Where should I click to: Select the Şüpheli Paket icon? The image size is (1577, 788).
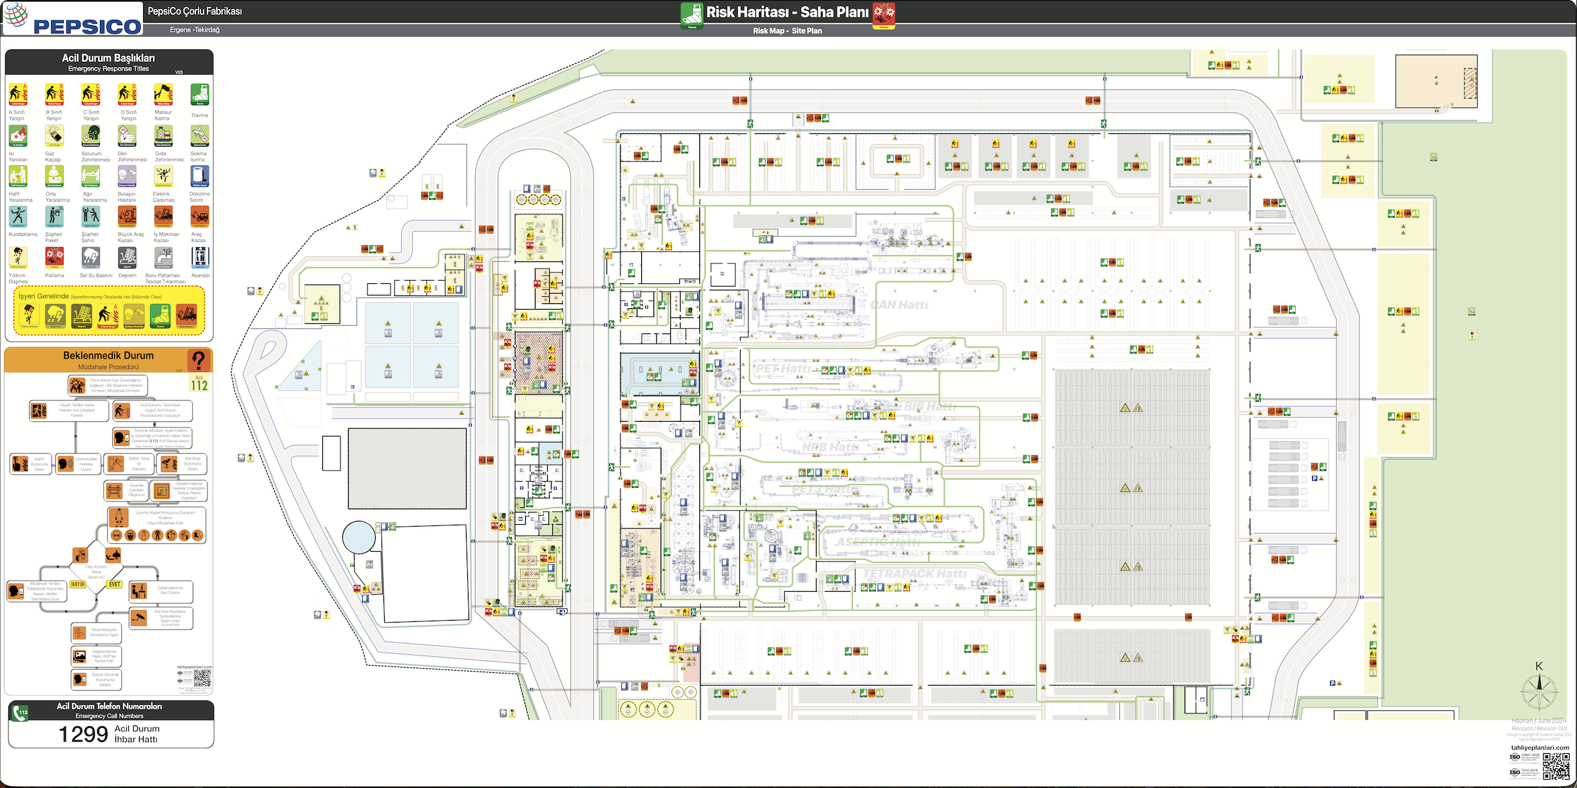click(54, 217)
